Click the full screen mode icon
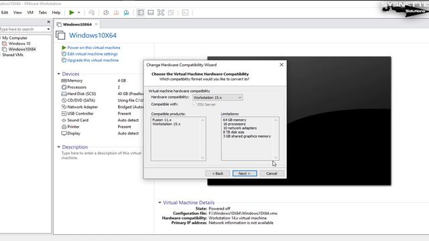This screenshot has width=429, height=241. (161, 13)
